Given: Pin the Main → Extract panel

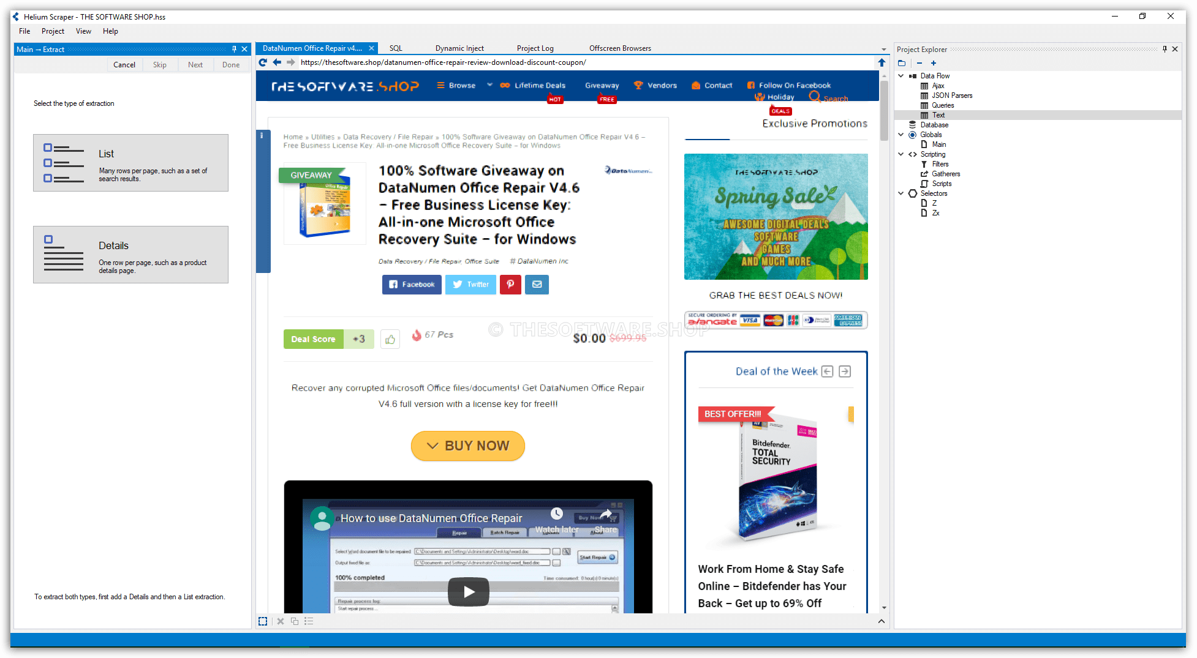Looking at the screenshot, I should [234, 49].
